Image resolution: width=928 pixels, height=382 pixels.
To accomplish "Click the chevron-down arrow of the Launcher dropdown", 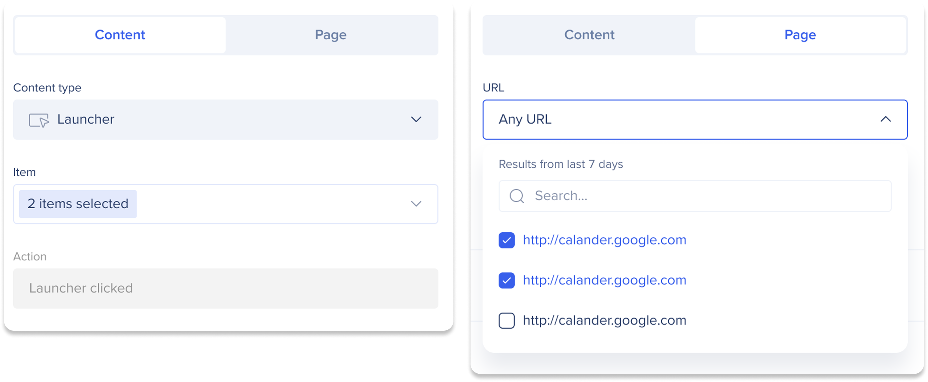I will pos(416,120).
